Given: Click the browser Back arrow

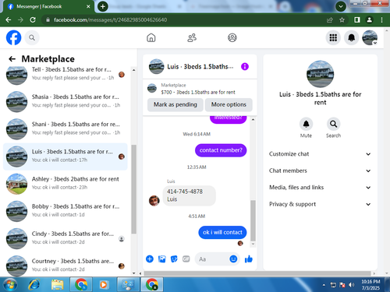Looking at the screenshot, I should click(x=9, y=19).
